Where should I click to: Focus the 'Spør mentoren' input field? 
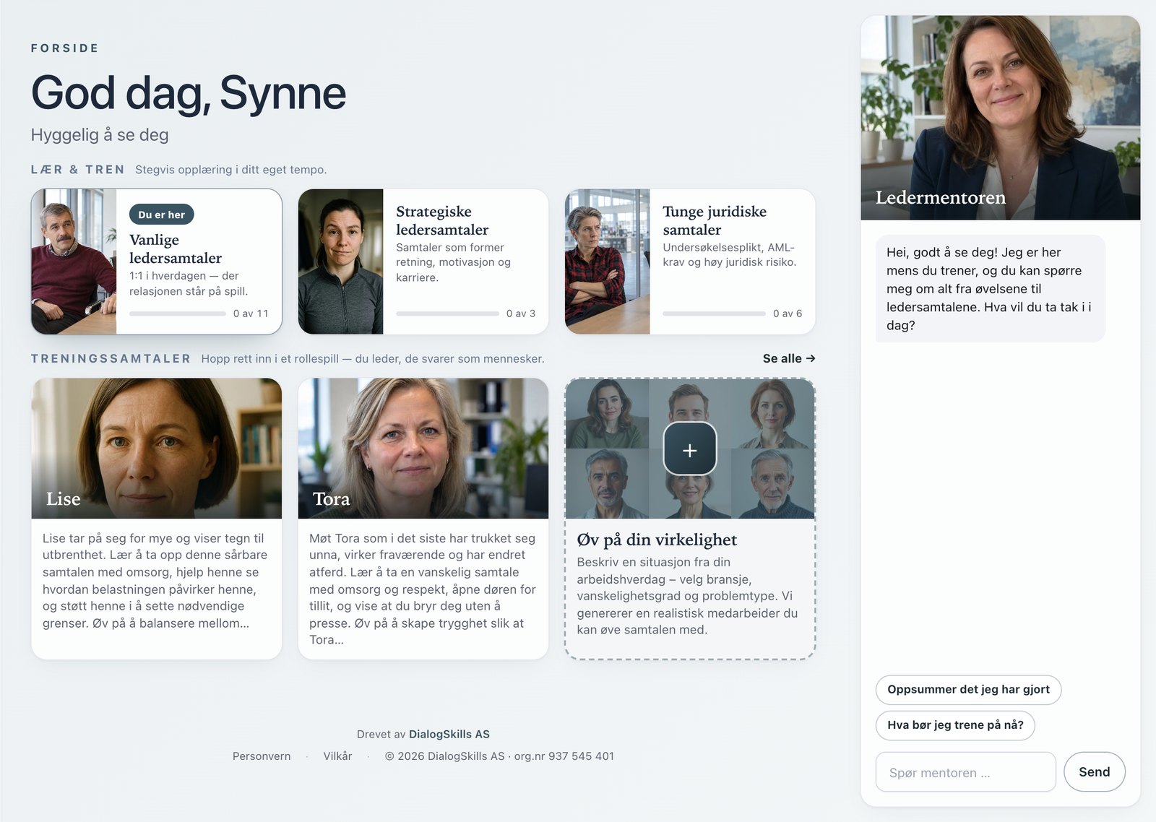click(966, 772)
